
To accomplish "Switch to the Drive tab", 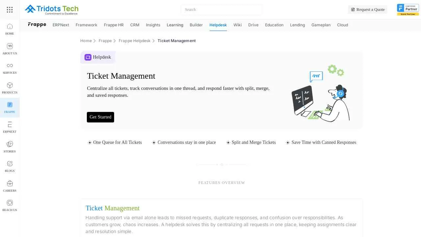I will [253, 25].
